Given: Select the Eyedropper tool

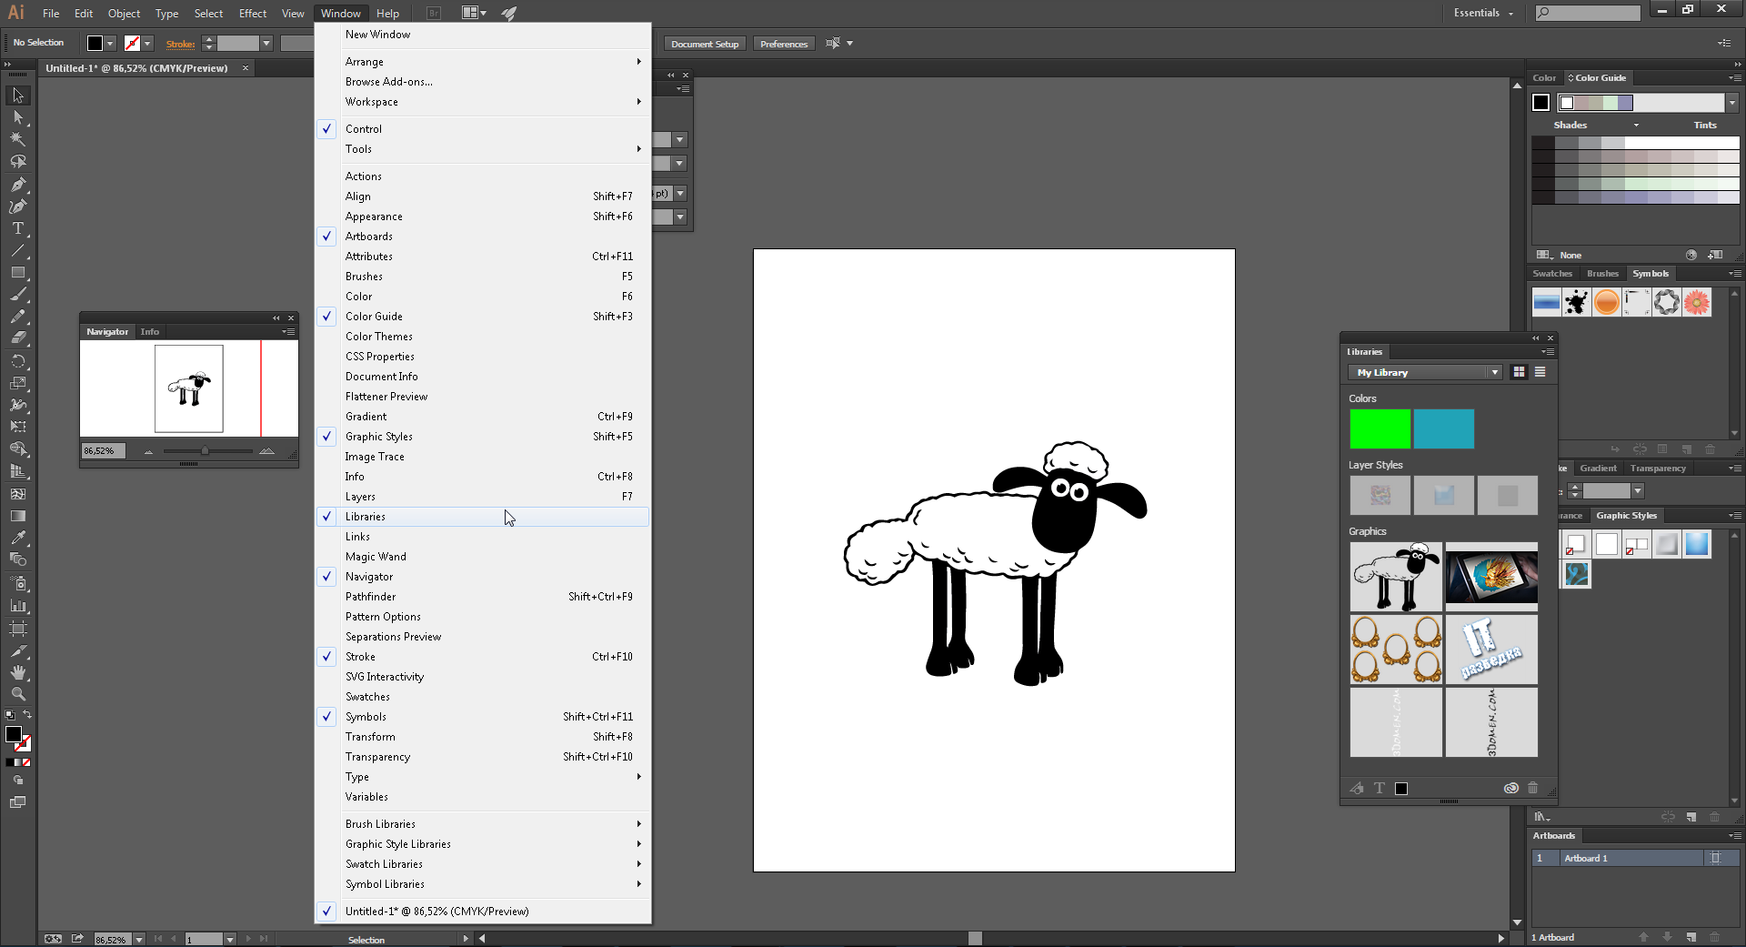Looking at the screenshot, I should (17, 538).
